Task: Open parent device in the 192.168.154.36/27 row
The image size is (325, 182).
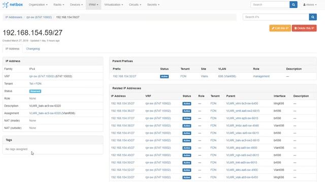Action: [243, 111]
